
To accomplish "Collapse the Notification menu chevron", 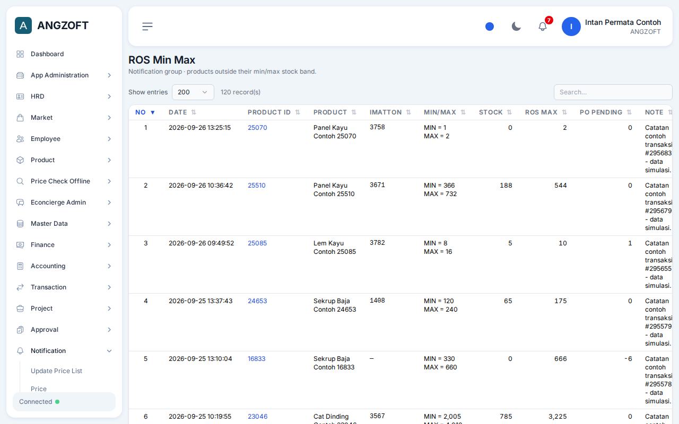I will [x=109, y=351].
